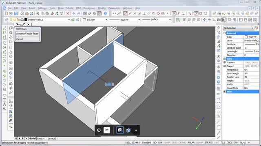Click the Paste clipboard icon
This screenshot has width=261, height=146.
(47, 13)
